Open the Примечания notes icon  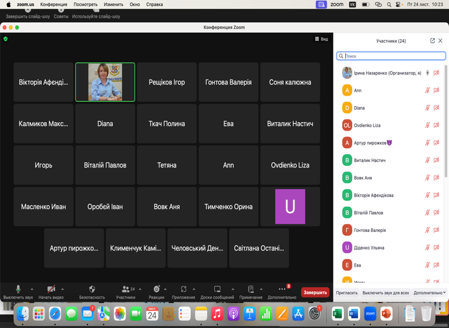(251, 289)
